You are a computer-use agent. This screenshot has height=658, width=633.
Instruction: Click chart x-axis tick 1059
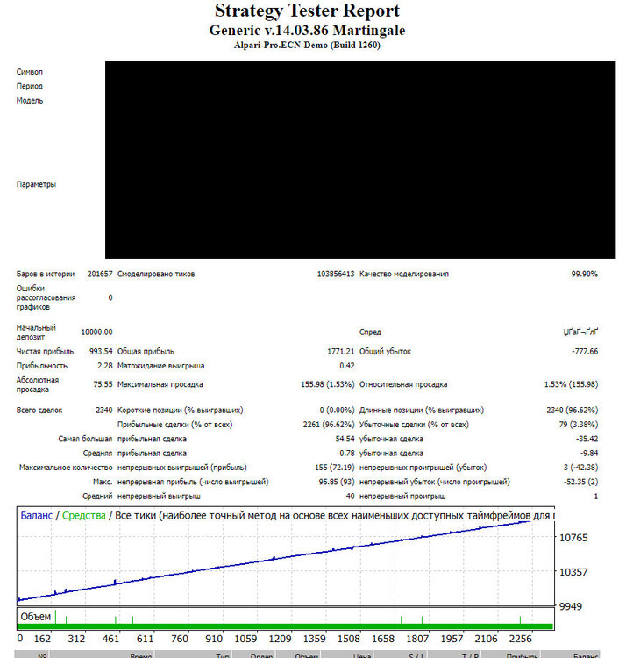pos(245,639)
